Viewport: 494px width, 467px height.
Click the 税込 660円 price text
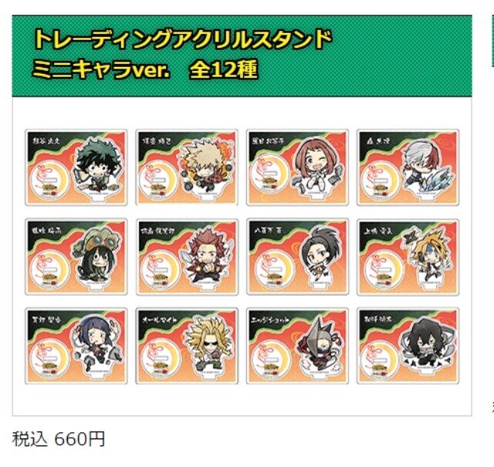(59, 439)
